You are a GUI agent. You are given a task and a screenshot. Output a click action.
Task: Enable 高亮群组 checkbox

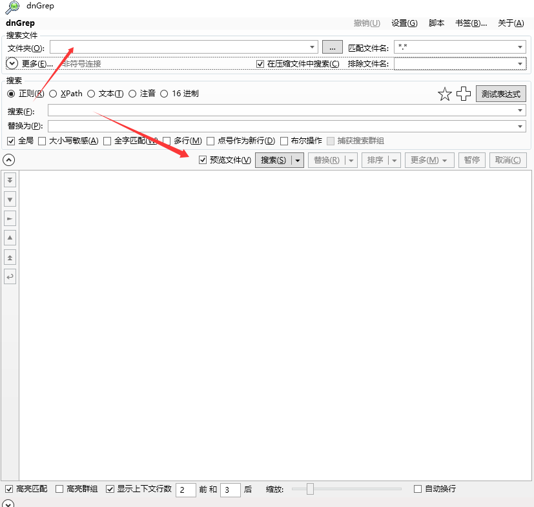pyautogui.click(x=59, y=489)
